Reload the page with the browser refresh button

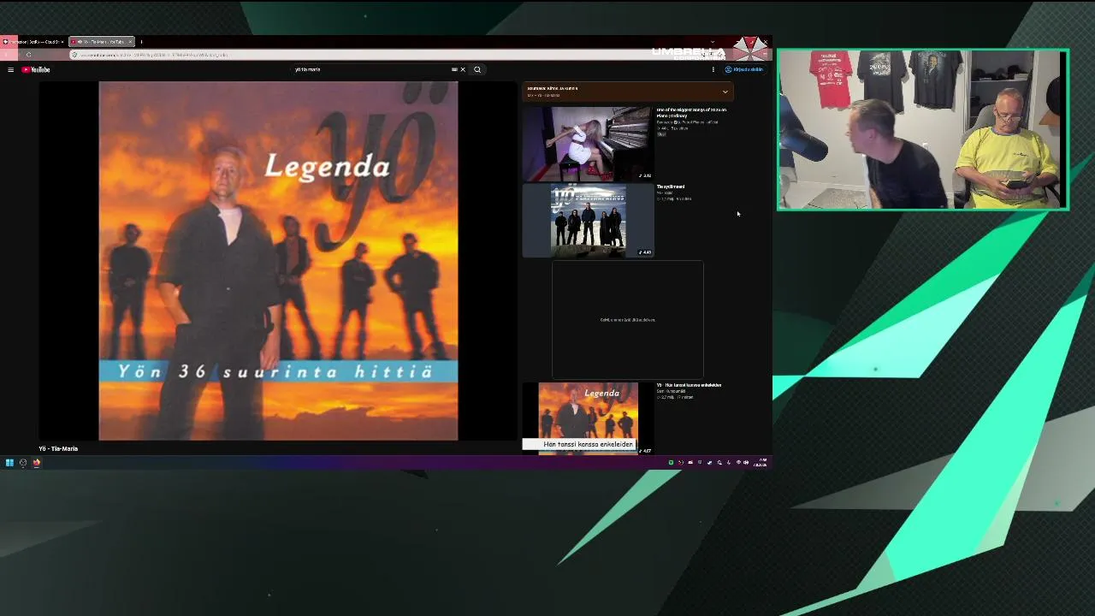[28, 55]
